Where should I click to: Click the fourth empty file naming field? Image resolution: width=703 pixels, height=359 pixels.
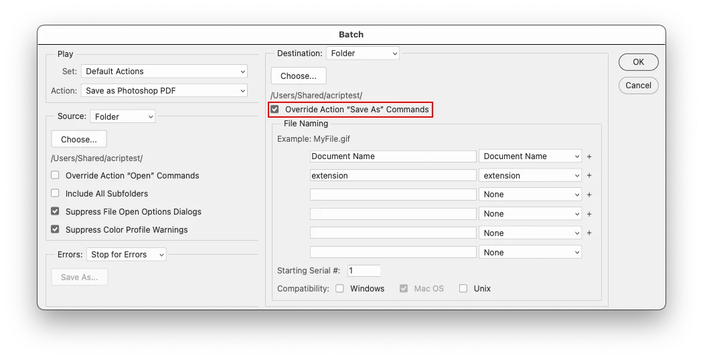coord(393,213)
